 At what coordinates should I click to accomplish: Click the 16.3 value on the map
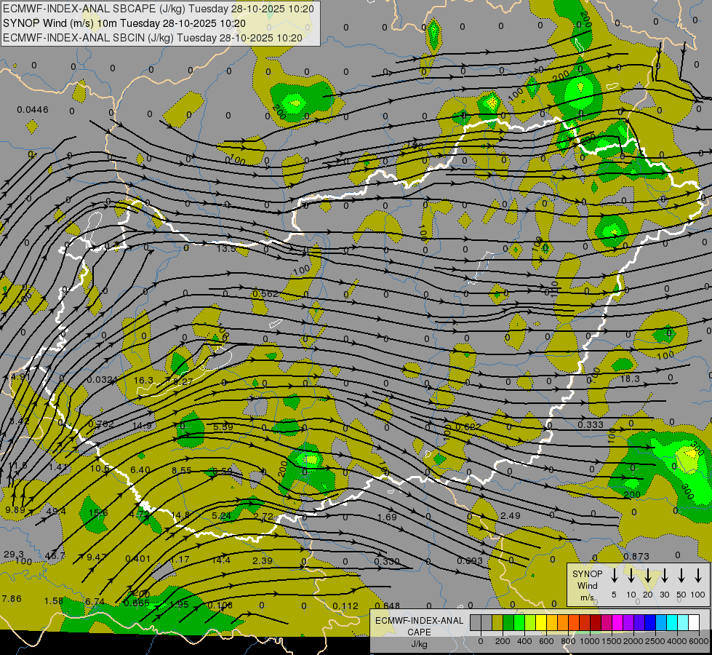(143, 380)
